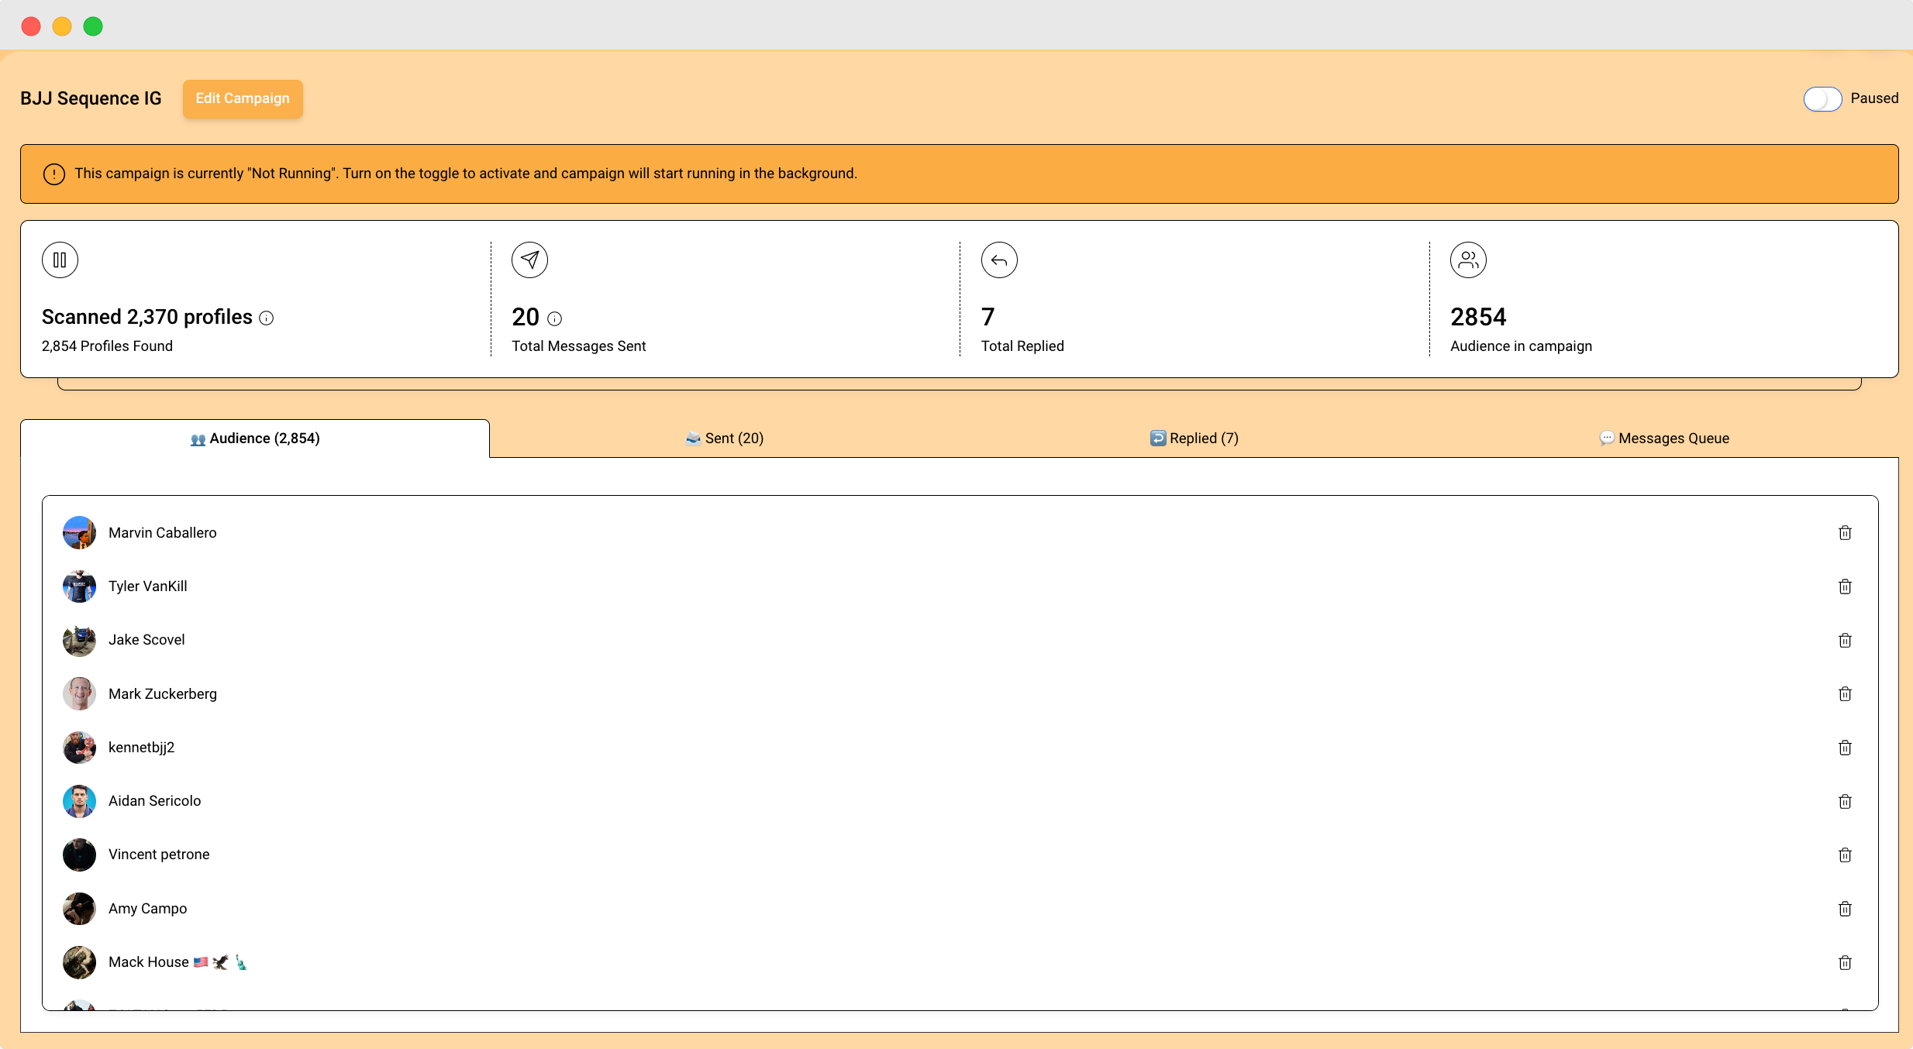Open the Messages Queue tab
1913x1049 pixels.
click(1663, 439)
